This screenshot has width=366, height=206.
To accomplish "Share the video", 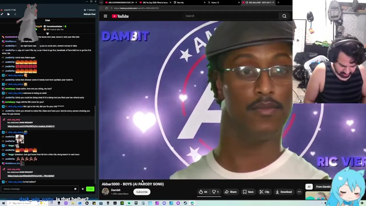I will click(x=230, y=192).
